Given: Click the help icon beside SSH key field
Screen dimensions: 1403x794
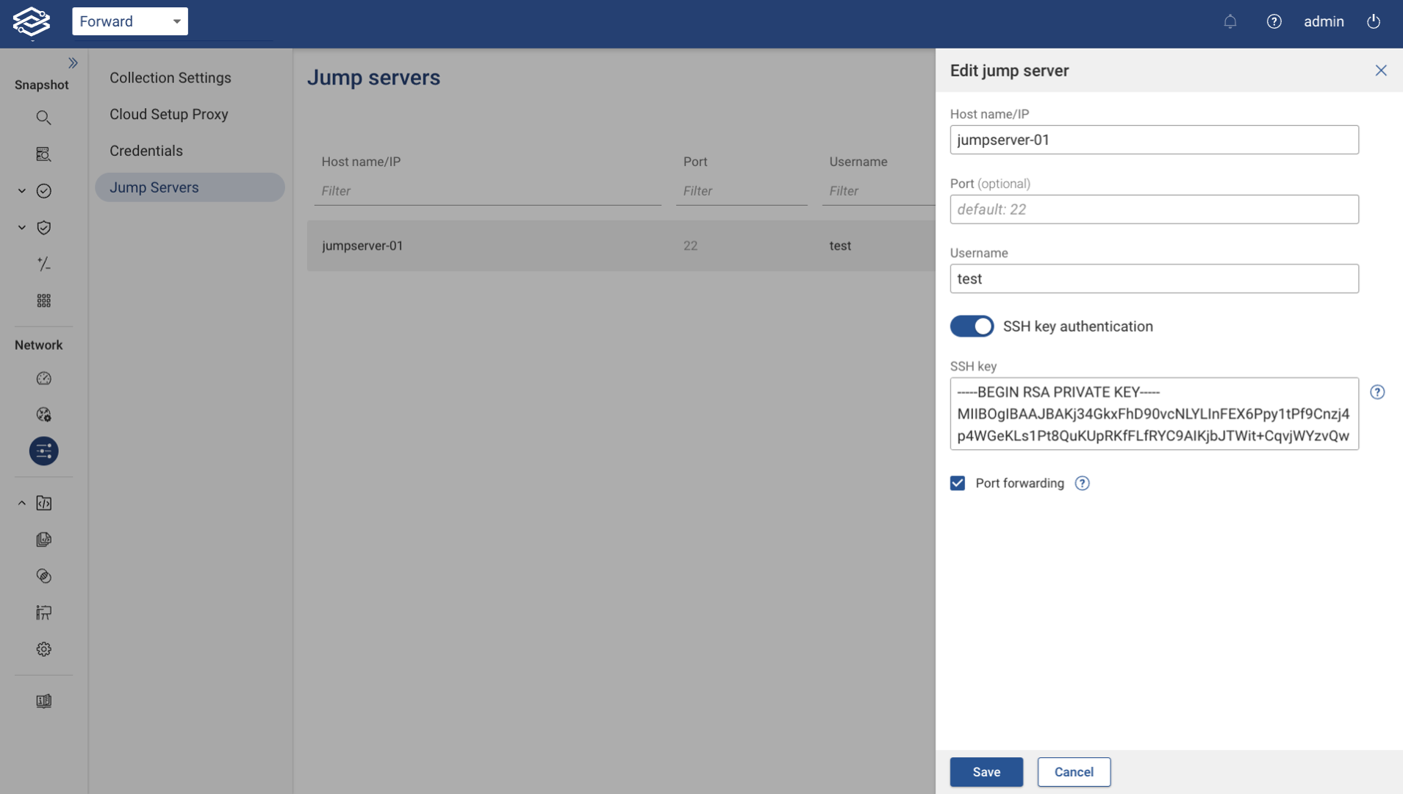Looking at the screenshot, I should point(1379,392).
